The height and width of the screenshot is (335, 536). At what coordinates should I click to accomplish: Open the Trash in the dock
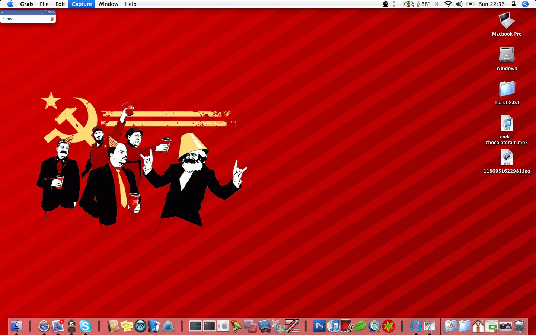[x=519, y=326]
